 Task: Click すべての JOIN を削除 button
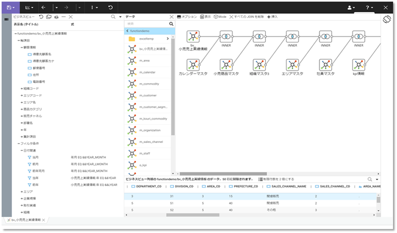pyautogui.click(x=247, y=17)
